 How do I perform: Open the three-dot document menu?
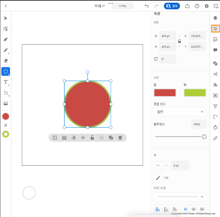(x=110, y=3)
